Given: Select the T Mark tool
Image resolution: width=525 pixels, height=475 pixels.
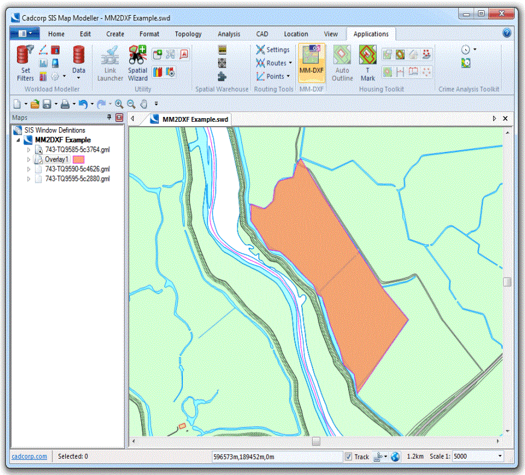Looking at the screenshot, I should [x=367, y=63].
